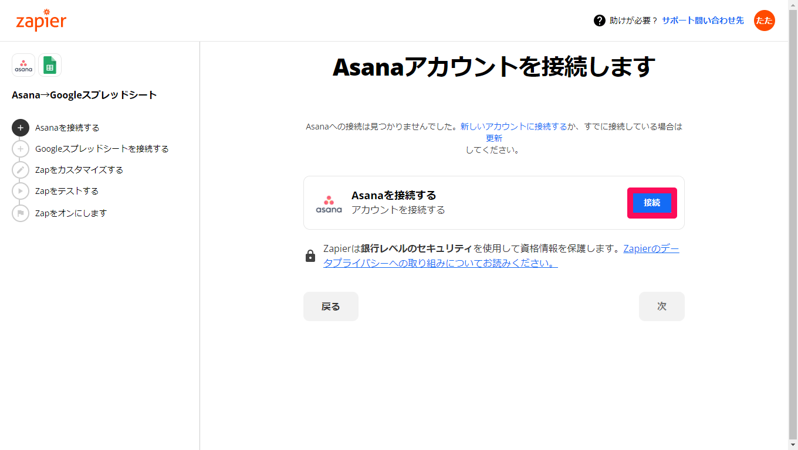This screenshot has width=798, height=450.
Task: Select the Asanaを接続する step
Action: pos(67,128)
